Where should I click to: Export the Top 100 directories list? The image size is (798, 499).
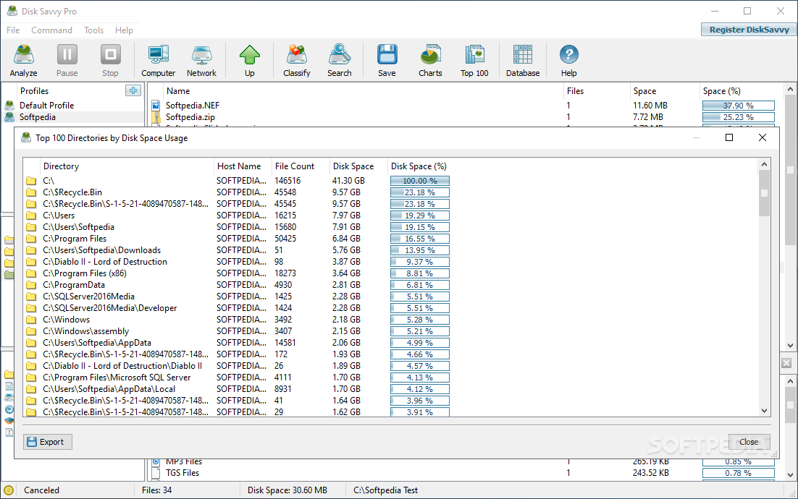pos(47,442)
